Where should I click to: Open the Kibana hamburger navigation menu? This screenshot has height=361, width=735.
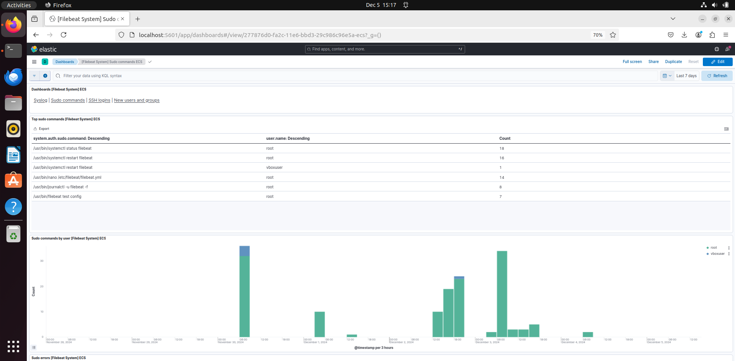coord(34,62)
